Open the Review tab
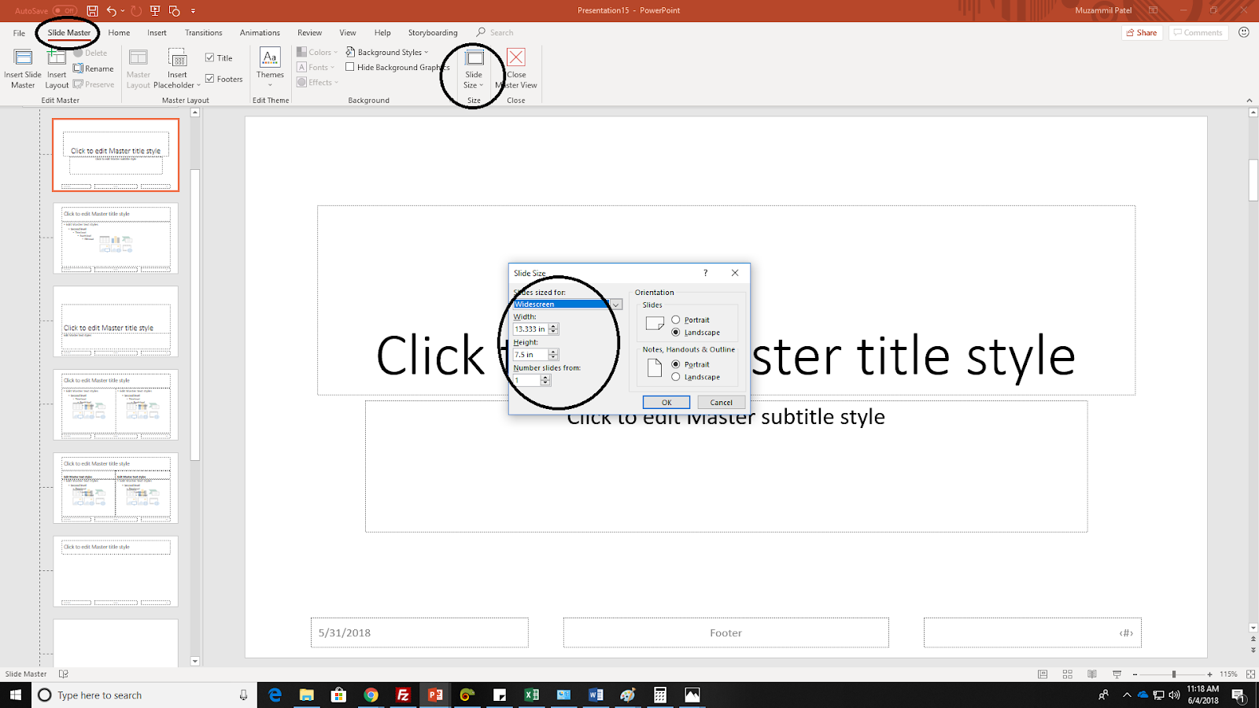The width and height of the screenshot is (1259, 708). pos(309,33)
